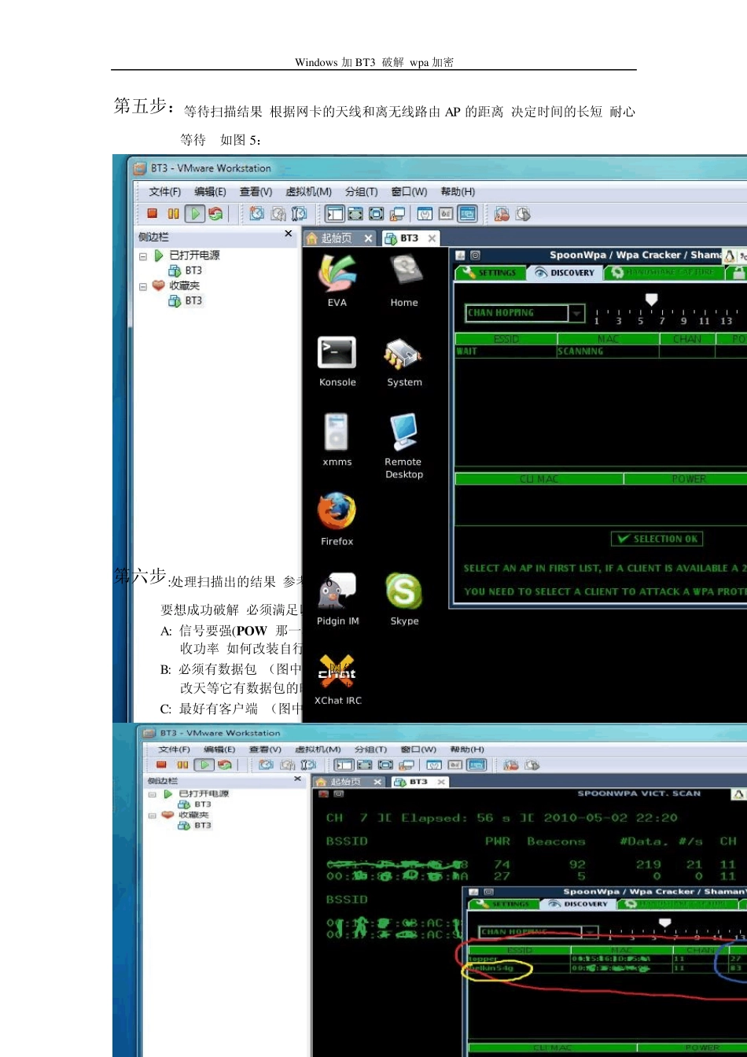Click the MAC column header in the upper SpoonWpa table
The image size is (747, 1057).
coord(609,339)
